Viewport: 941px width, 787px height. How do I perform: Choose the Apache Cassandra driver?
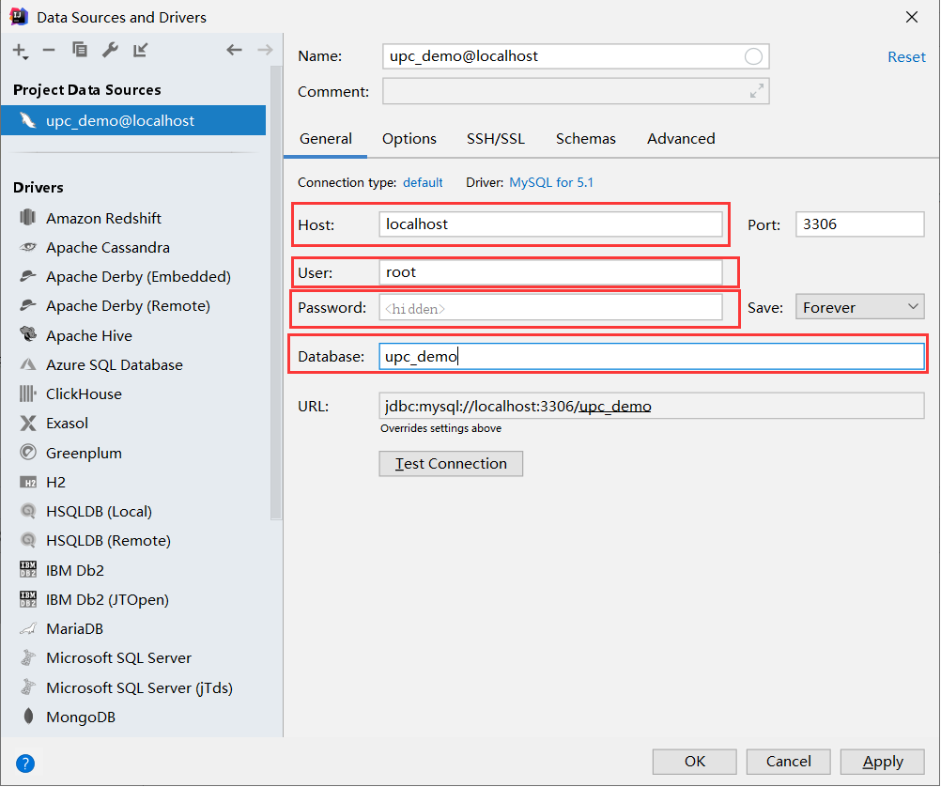point(107,247)
